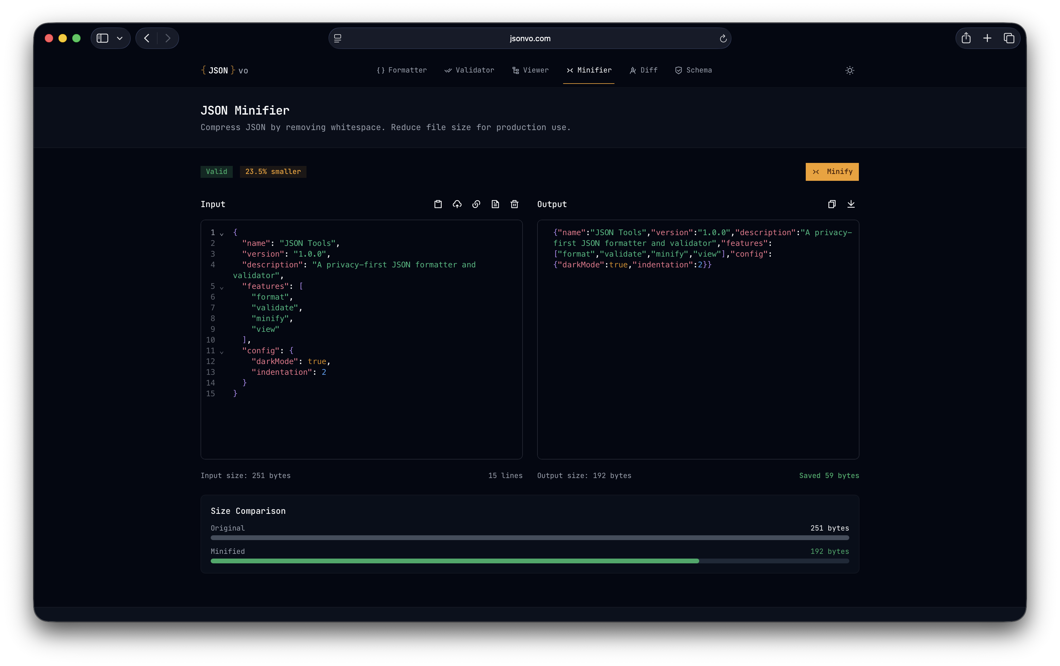Reload the jsonvo.com page
Viewport: 1060px width, 666px height.
click(x=723, y=39)
